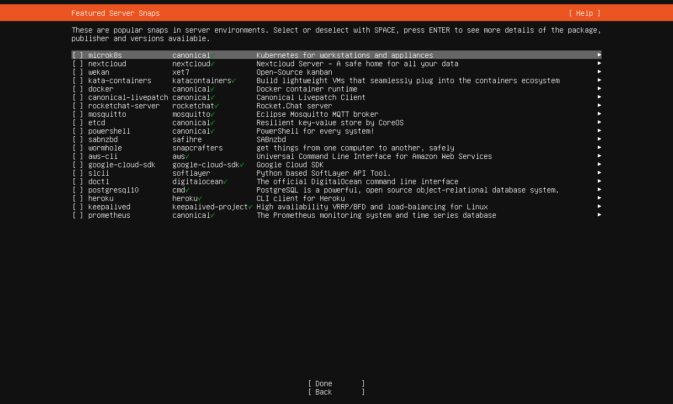
Task: Click description 'Canonical Livepatch Client'
Action: (x=311, y=97)
